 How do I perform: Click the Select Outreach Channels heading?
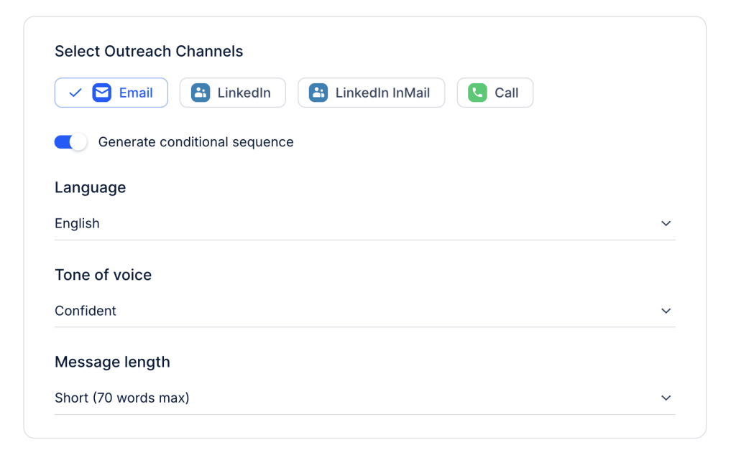coord(149,52)
